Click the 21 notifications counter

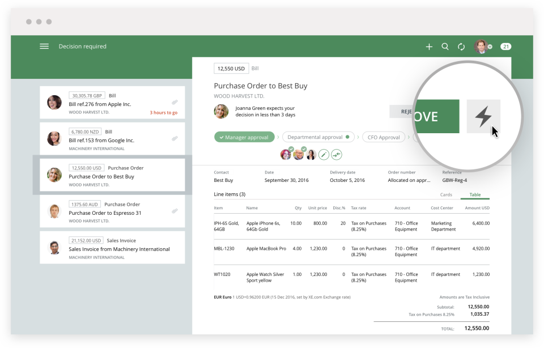pyautogui.click(x=505, y=46)
